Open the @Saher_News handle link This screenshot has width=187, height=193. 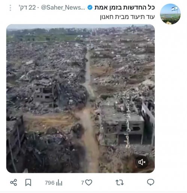(63, 7)
